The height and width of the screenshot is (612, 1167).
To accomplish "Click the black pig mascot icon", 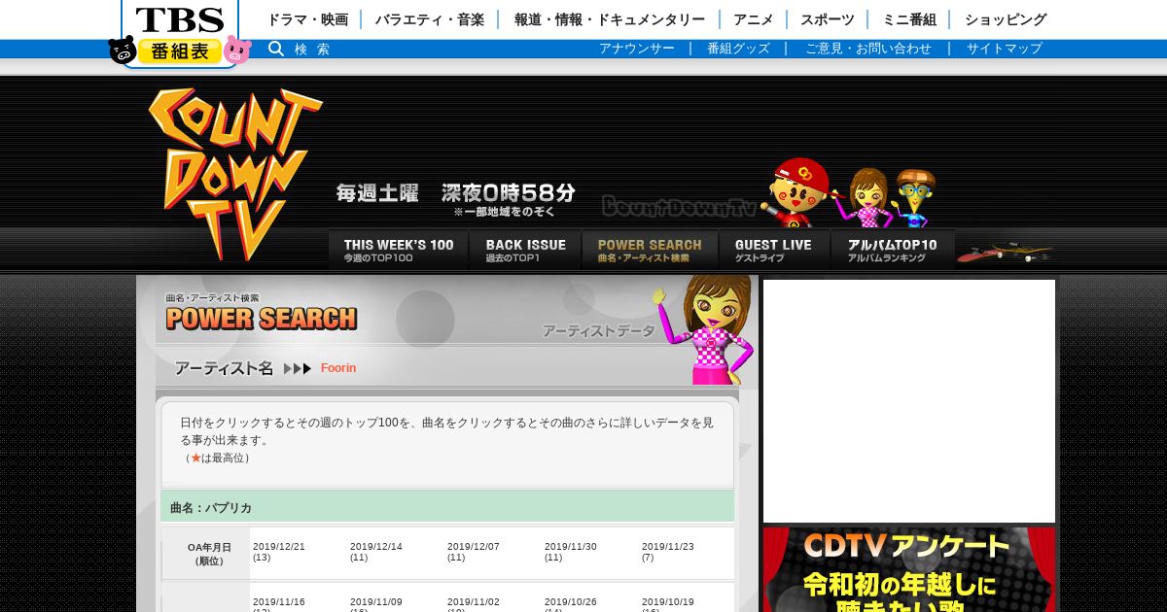I will (x=122, y=51).
